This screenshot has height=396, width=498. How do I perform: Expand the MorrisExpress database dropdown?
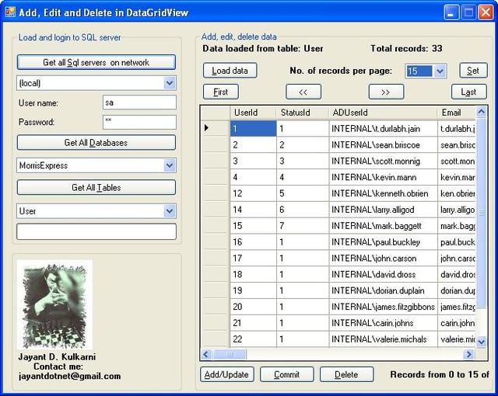170,165
